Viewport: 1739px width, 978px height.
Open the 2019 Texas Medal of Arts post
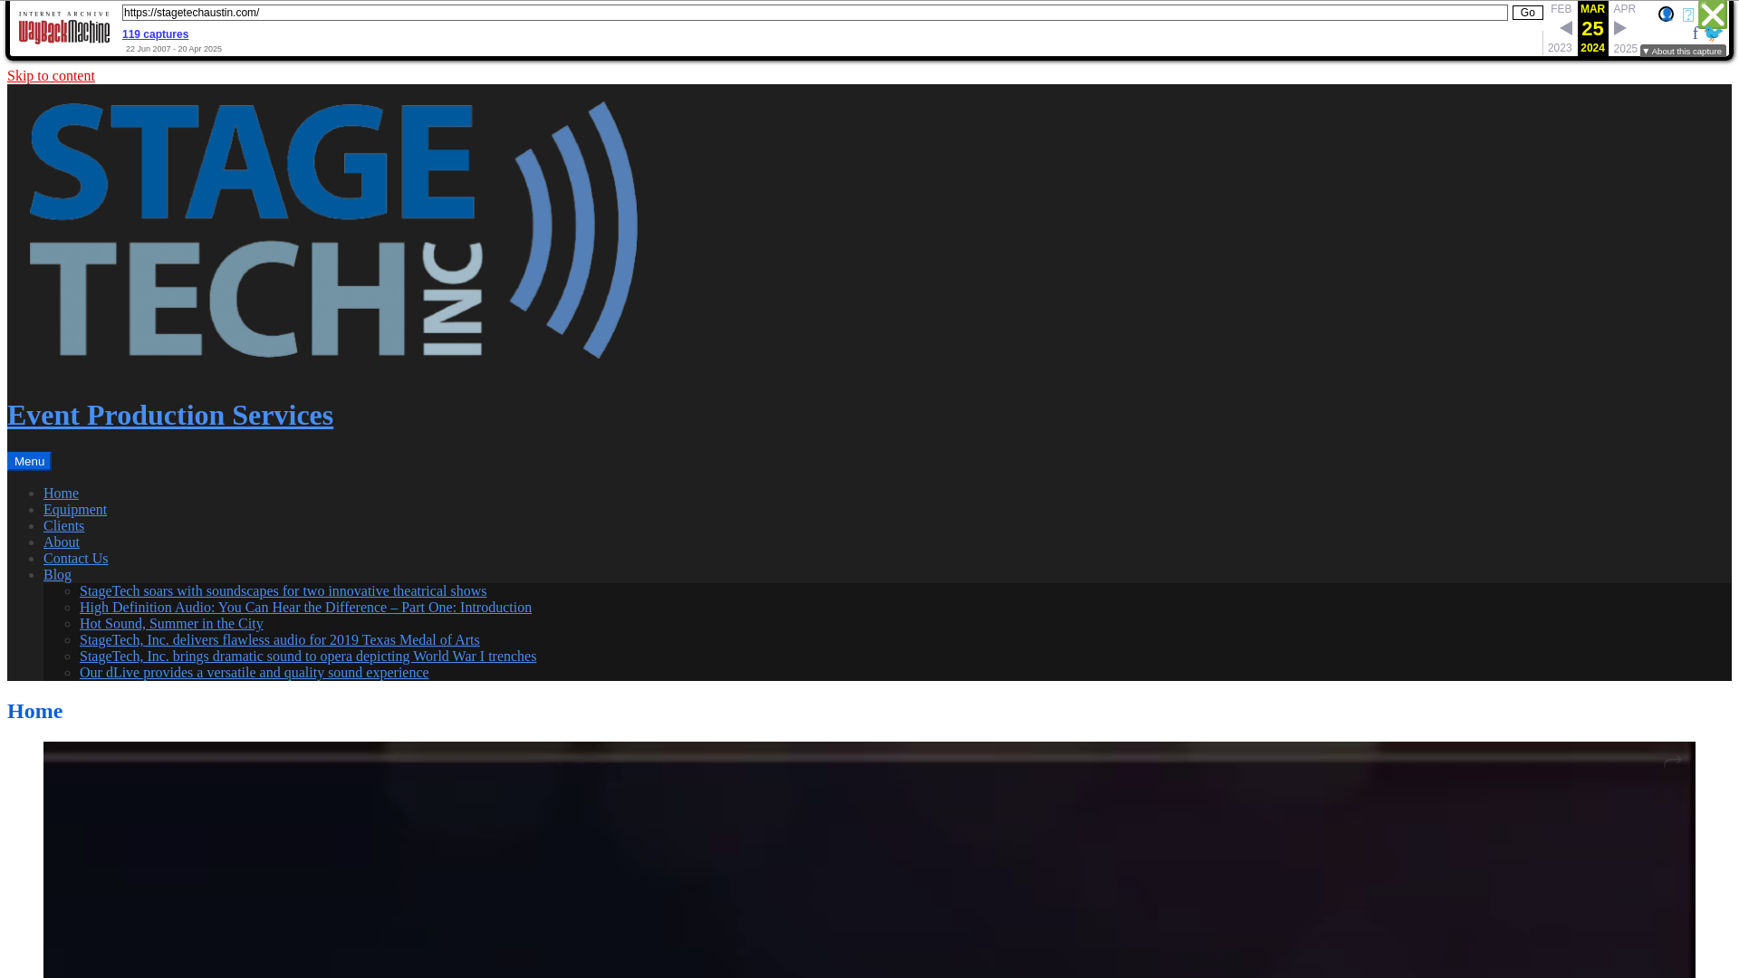click(280, 640)
